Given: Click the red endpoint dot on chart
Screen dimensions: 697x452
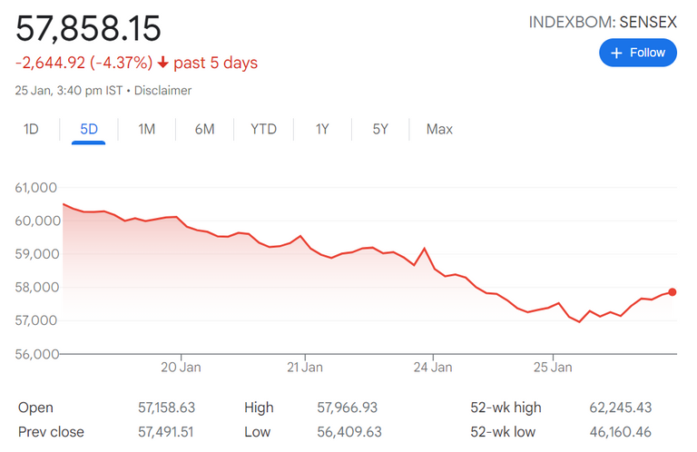Looking at the screenshot, I should 672,291.
